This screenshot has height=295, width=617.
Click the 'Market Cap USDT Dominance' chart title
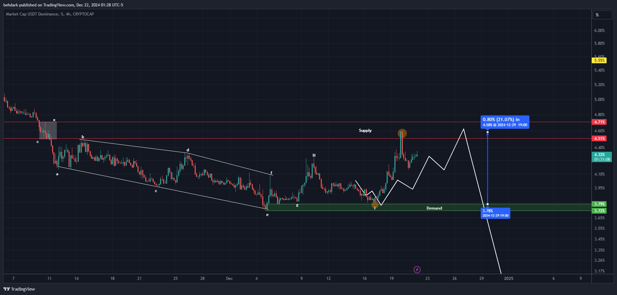coord(50,14)
